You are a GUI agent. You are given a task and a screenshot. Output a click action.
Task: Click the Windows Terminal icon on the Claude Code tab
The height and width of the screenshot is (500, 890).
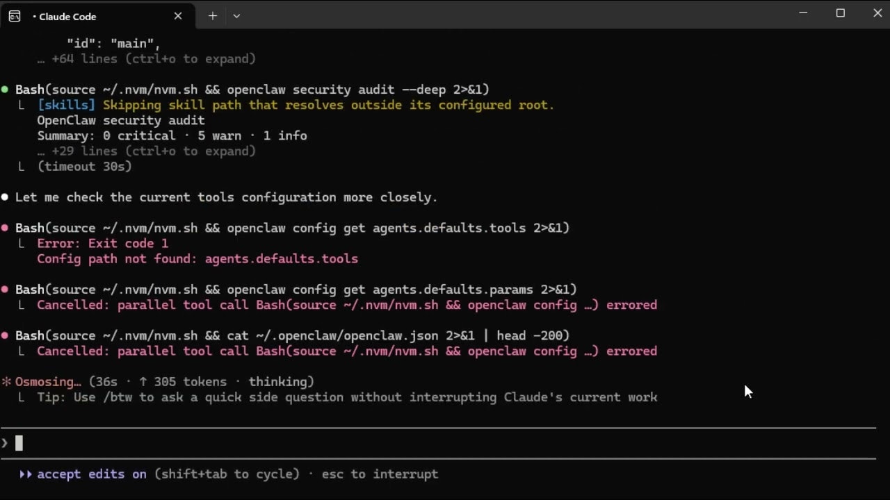14,16
